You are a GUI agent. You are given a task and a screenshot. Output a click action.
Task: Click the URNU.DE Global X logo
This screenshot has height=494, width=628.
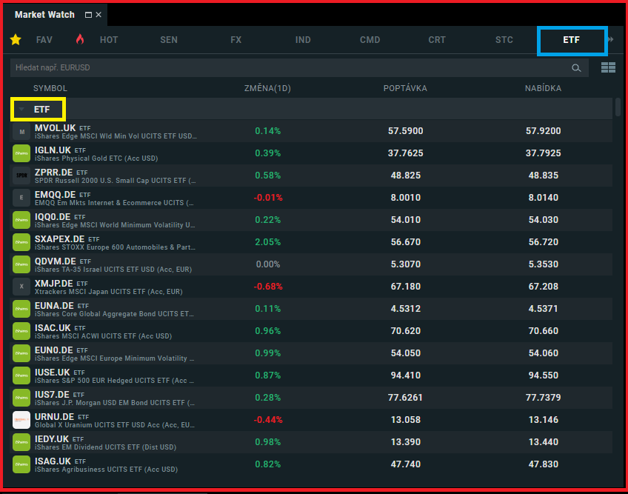pos(21,420)
